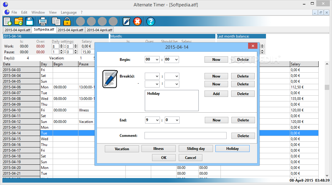
Task: Expand the End minute dropdown
Action: (x=177, y=120)
